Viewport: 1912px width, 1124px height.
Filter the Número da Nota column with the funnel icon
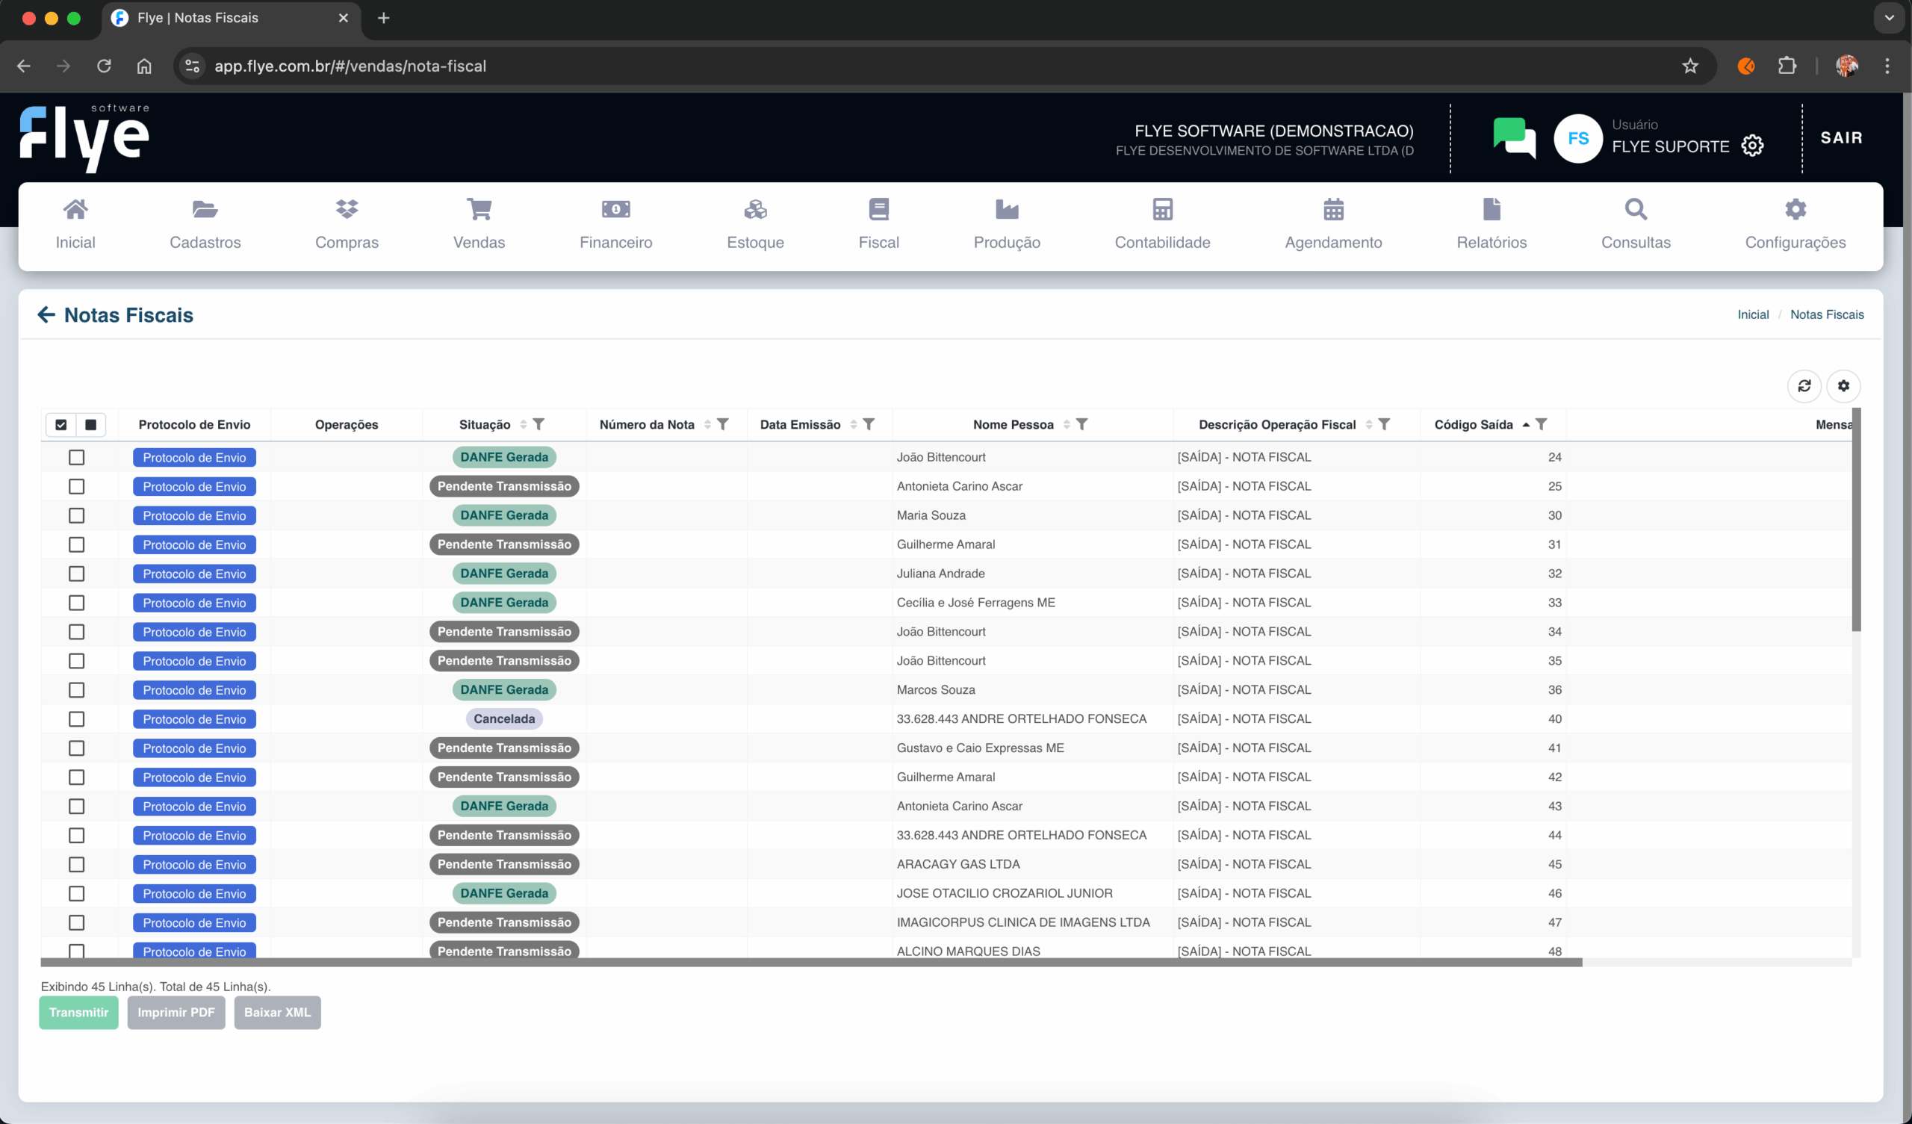(722, 424)
